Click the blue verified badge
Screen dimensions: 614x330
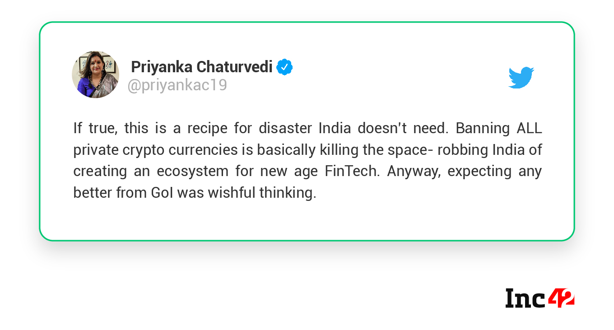pyautogui.click(x=284, y=67)
